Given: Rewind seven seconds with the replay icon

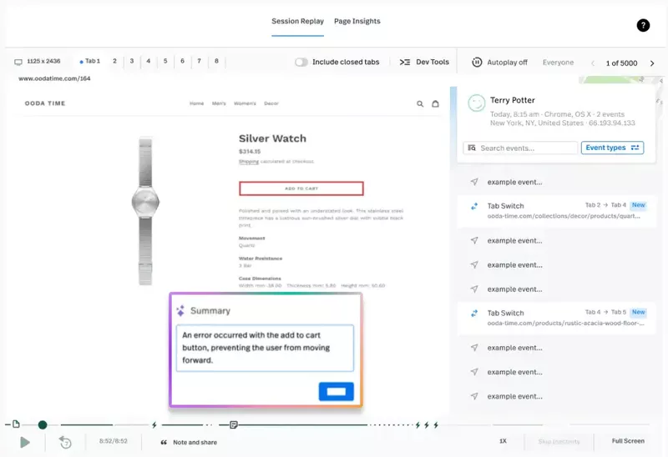Looking at the screenshot, I should pyautogui.click(x=65, y=443).
